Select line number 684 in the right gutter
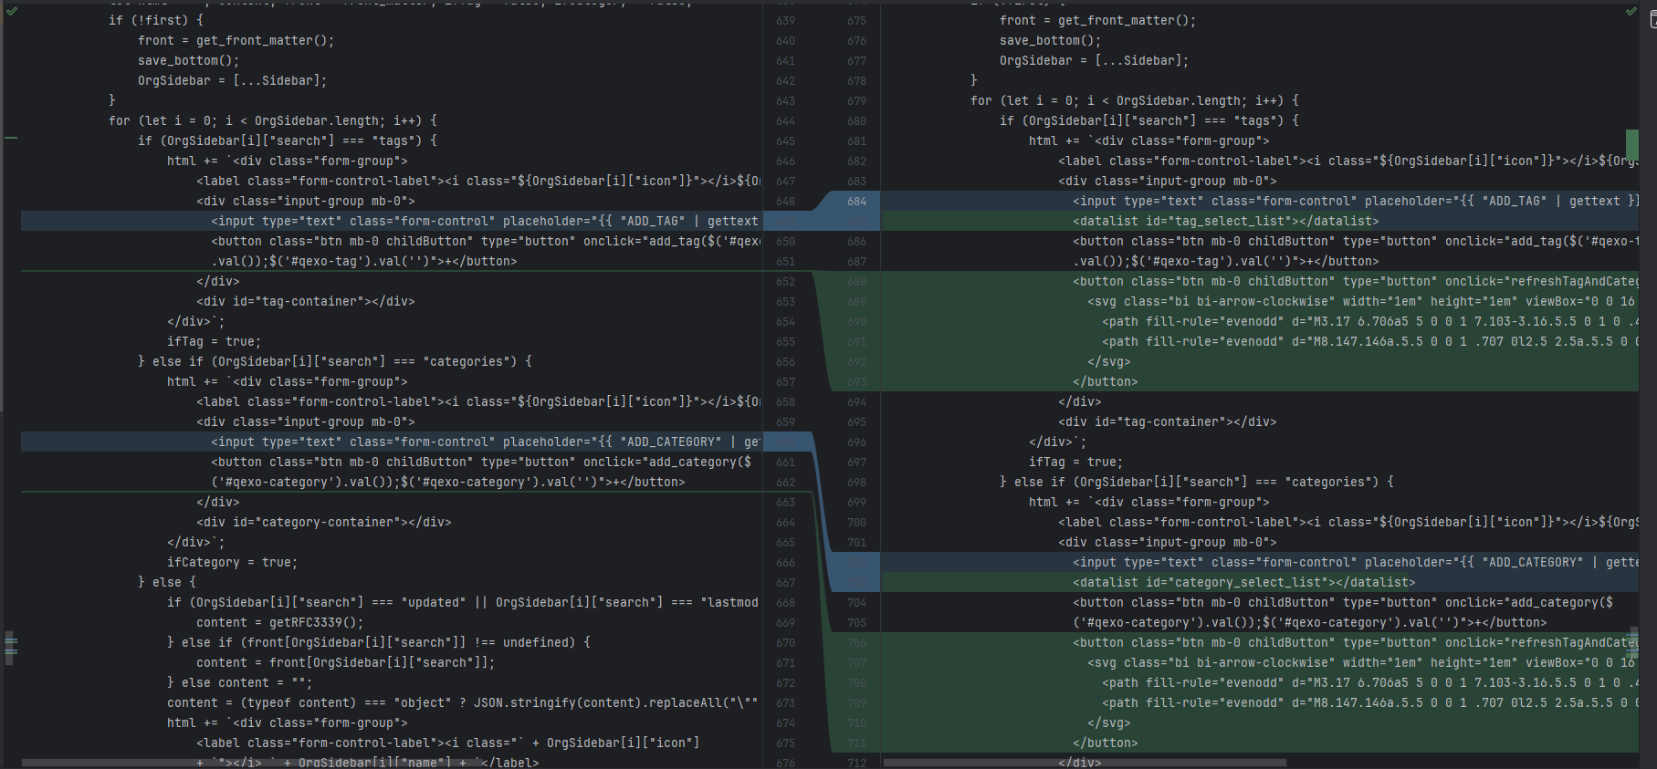Image resolution: width=1657 pixels, height=769 pixels. tap(856, 202)
